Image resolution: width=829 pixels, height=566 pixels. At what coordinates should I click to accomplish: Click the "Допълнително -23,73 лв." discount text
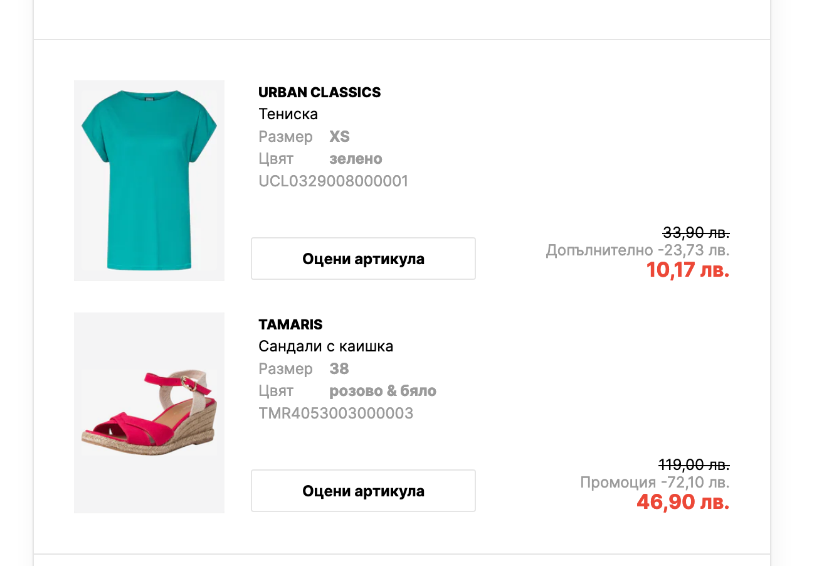(637, 250)
